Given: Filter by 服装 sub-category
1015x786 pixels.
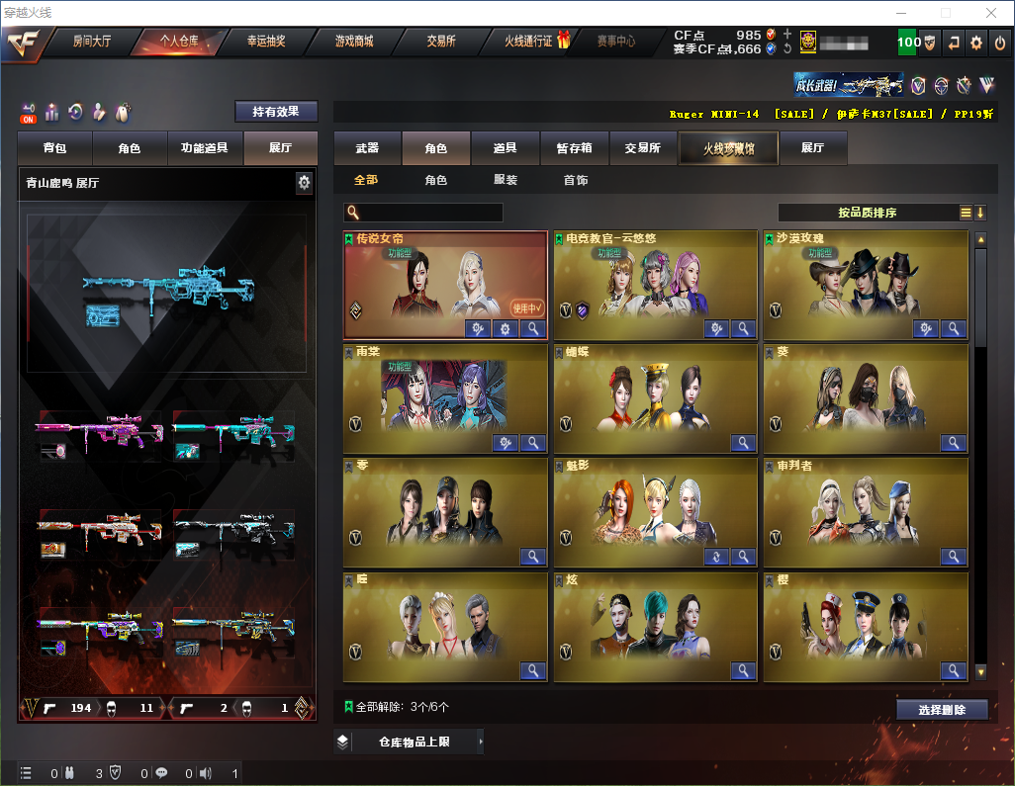Looking at the screenshot, I should tap(506, 180).
